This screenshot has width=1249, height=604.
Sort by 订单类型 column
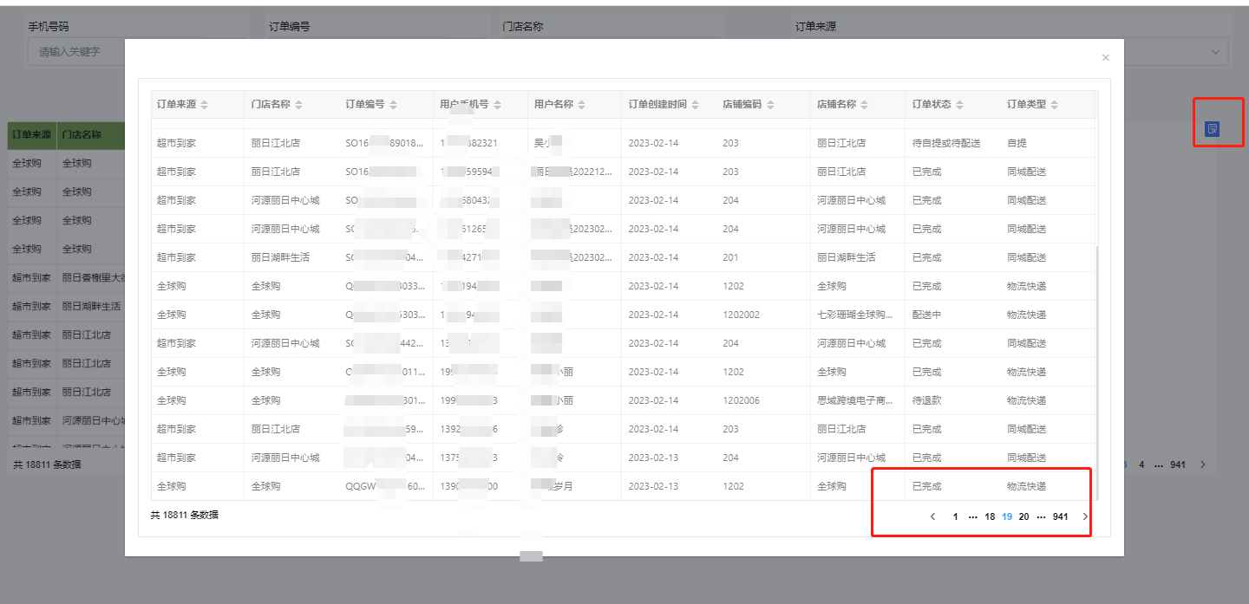click(1054, 105)
